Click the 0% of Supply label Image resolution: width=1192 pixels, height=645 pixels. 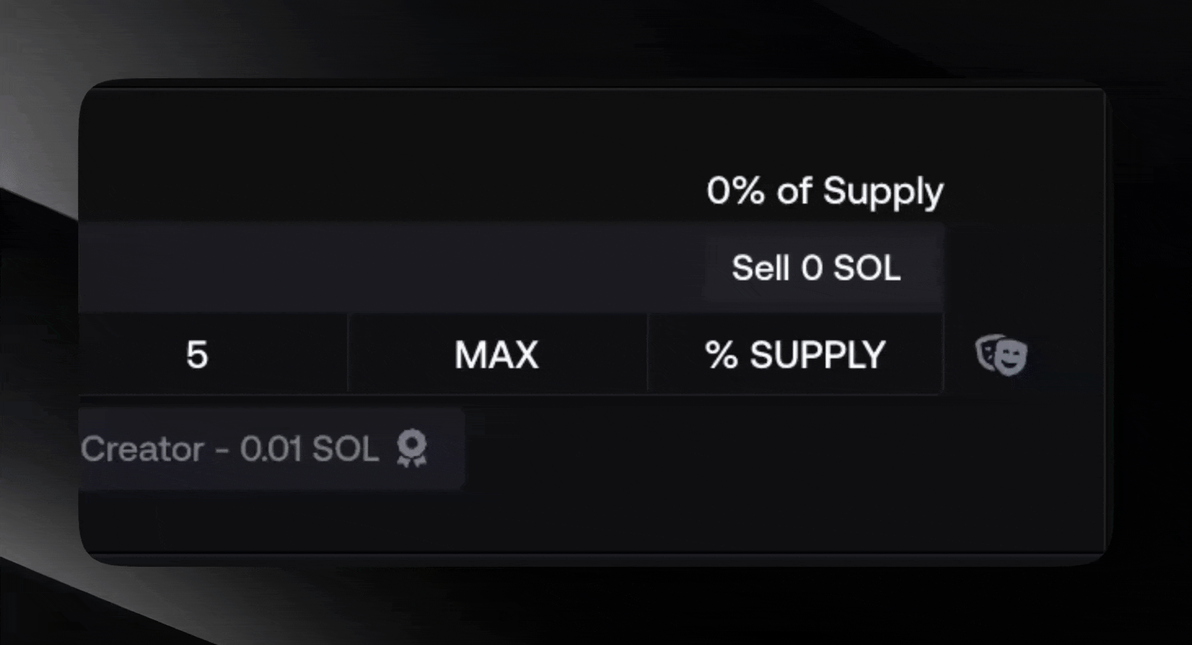pyautogui.click(x=825, y=192)
